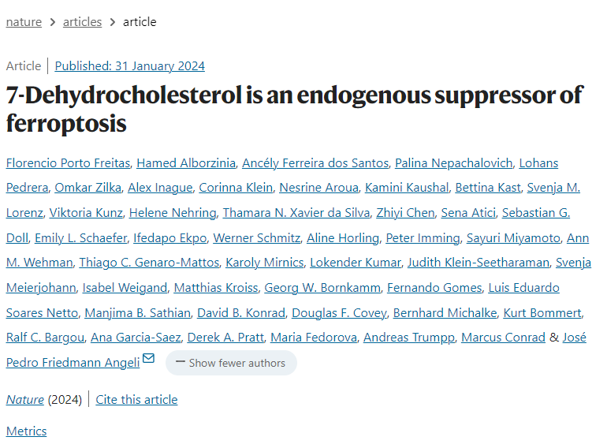Screen dimensions: 607x448
Task: Open author Andreas Trumpp
Action: tap(408, 338)
